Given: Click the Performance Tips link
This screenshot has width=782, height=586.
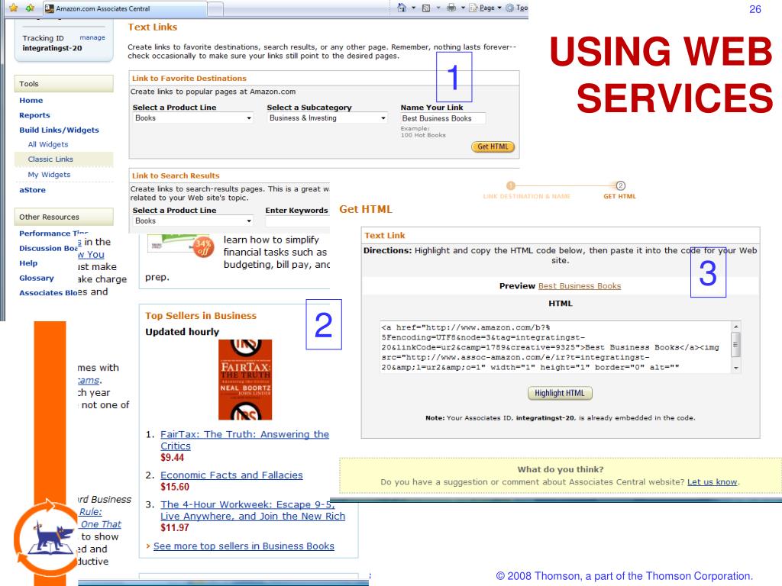Looking at the screenshot, I should (54, 233).
